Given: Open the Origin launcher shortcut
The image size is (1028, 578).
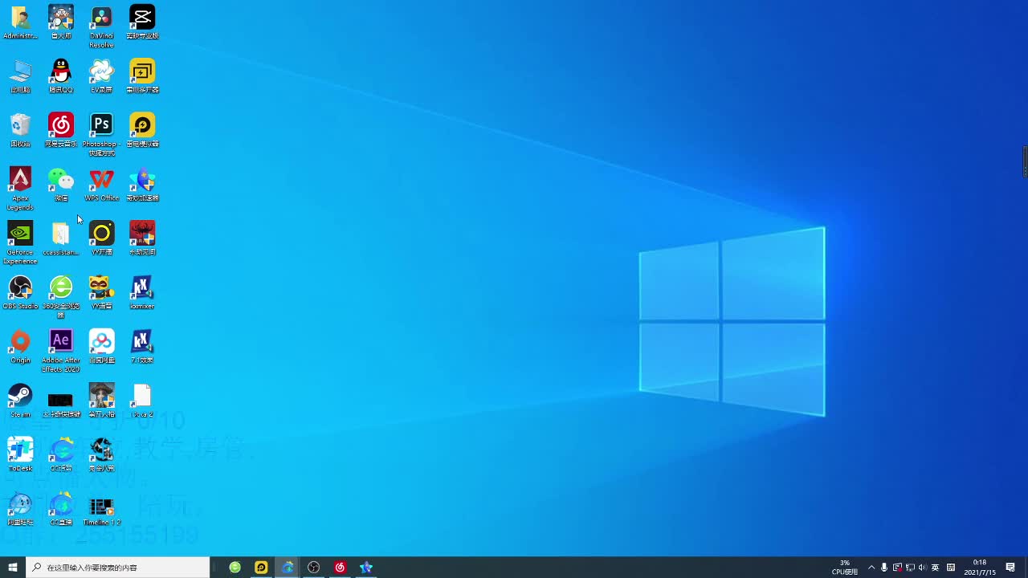Looking at the screenshot, I should click(x=20, y=346).
